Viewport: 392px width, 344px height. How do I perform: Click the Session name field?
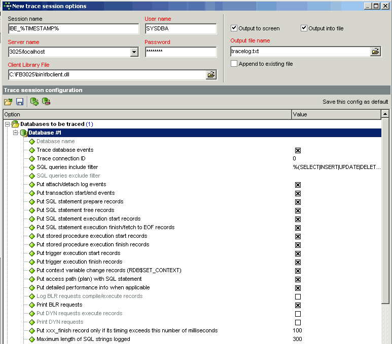74,29
